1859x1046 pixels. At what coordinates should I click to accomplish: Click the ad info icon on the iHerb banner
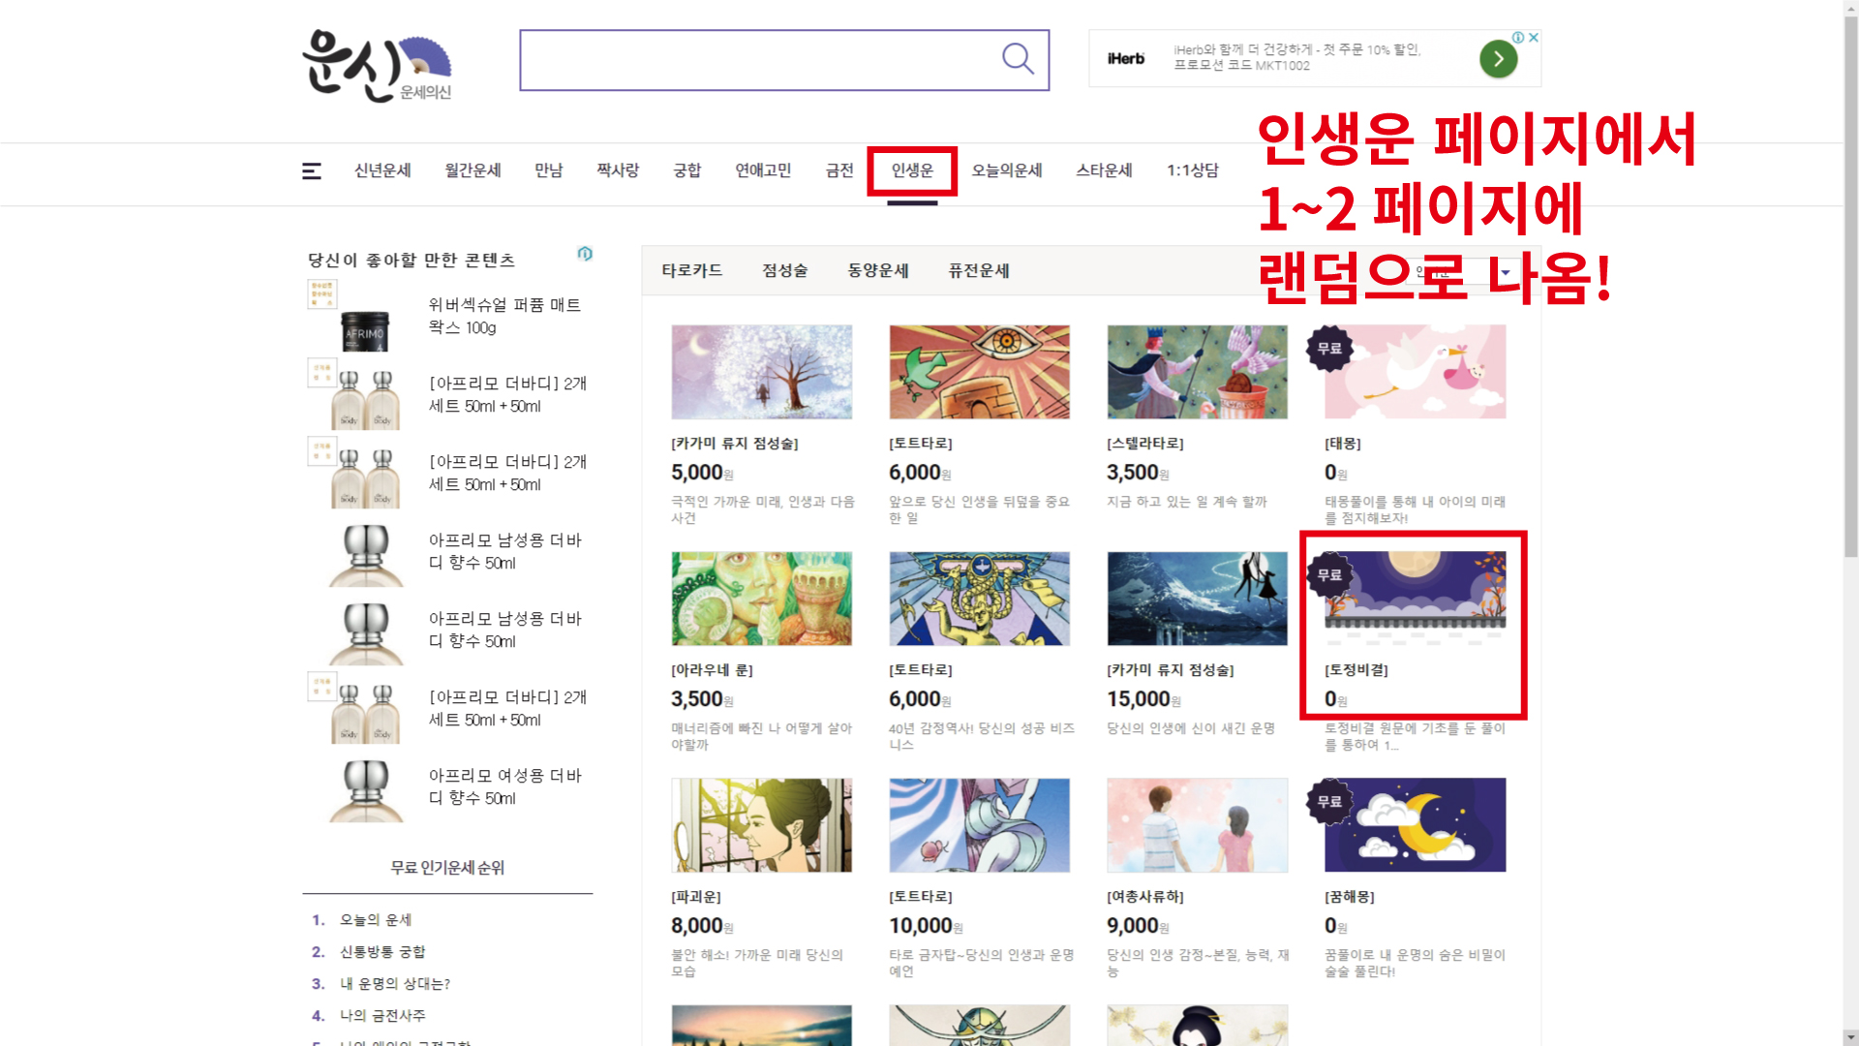(x=1518, y=38)
